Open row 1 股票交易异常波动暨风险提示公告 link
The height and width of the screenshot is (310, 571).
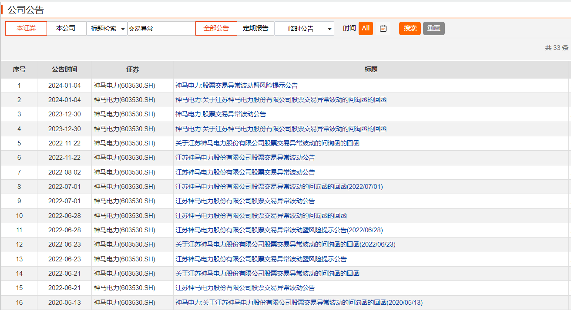[x=236, y=86]
